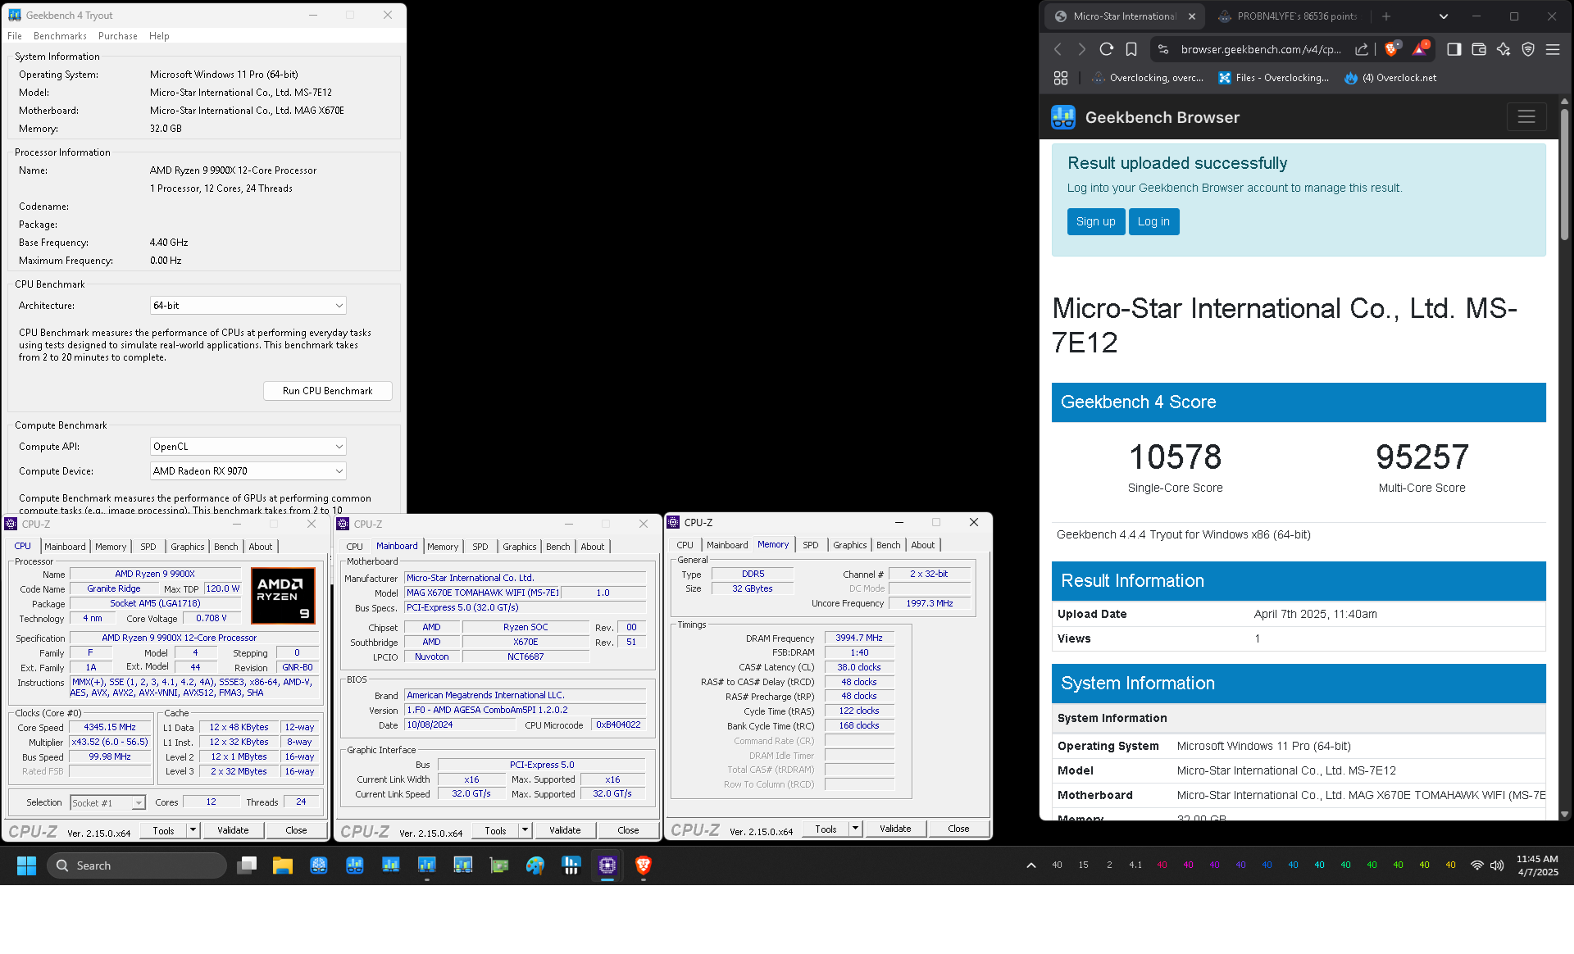Switch to PROBN4LYFE's 86536 points tab
The image size is (1574, 954).
[1289, 16]
